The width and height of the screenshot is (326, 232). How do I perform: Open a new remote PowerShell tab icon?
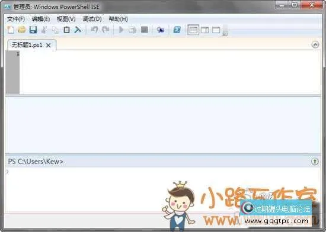point(160,30)
